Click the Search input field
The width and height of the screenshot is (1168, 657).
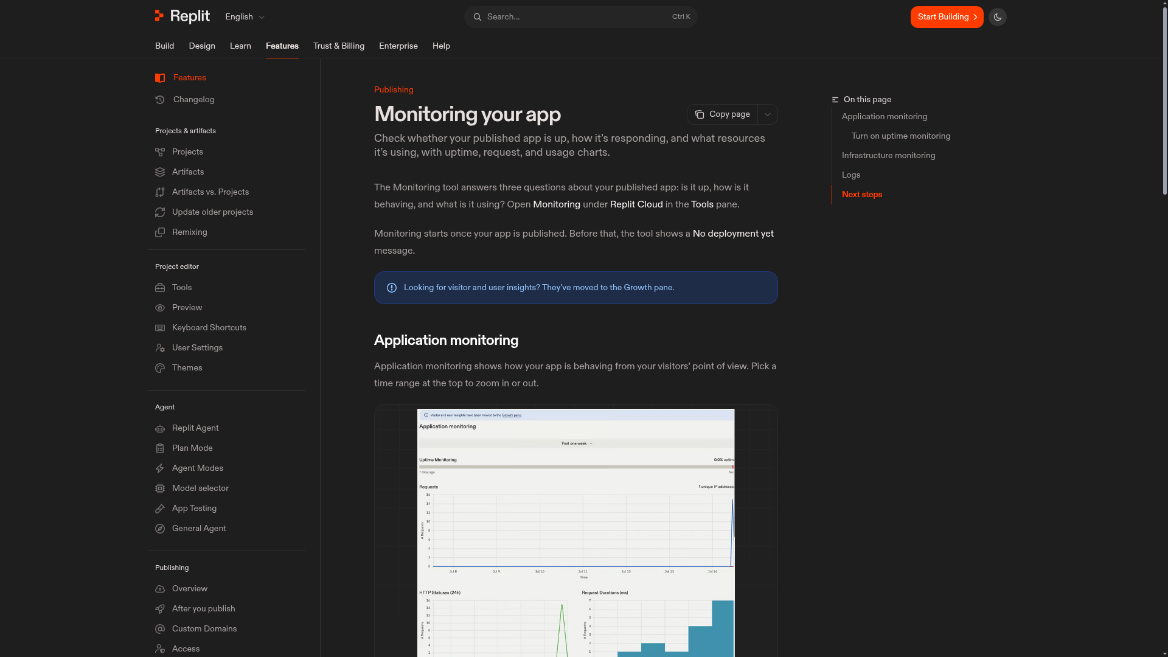point(580,17)
